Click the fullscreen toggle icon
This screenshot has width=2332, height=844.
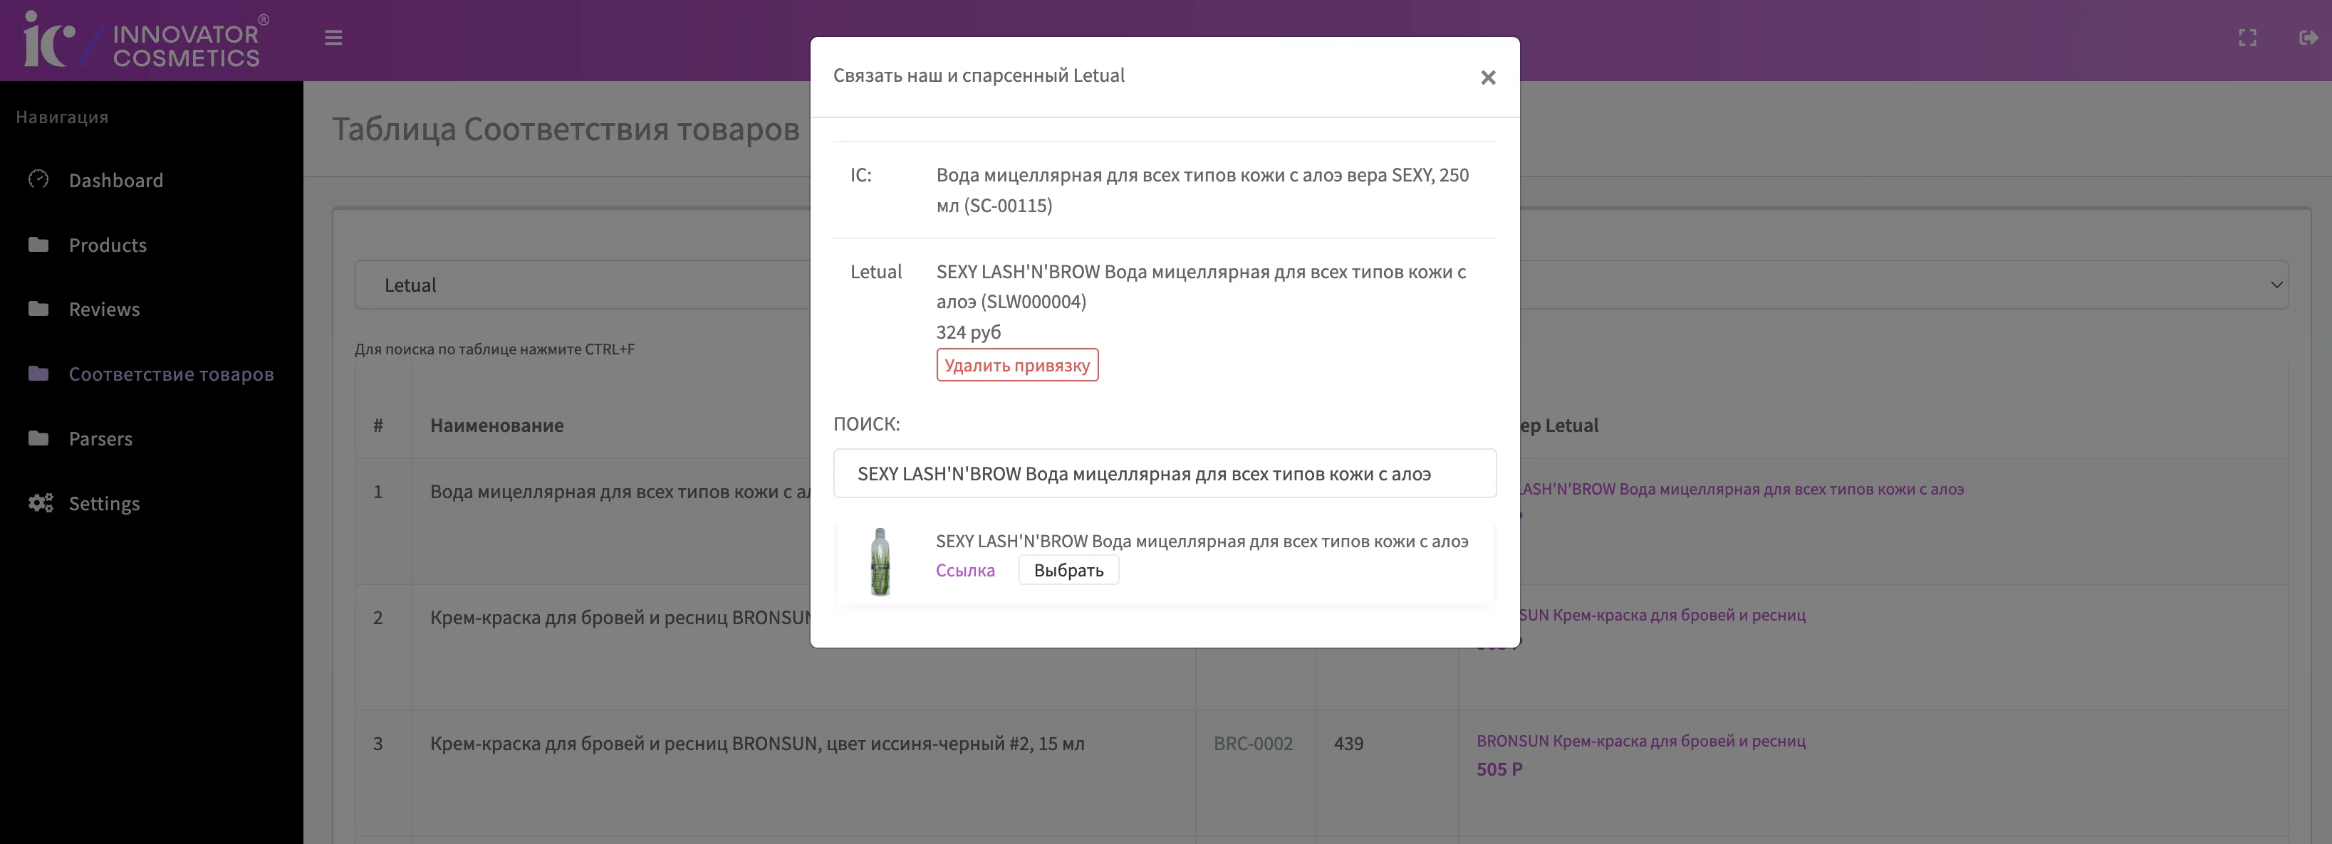(x=2247, y=38)
